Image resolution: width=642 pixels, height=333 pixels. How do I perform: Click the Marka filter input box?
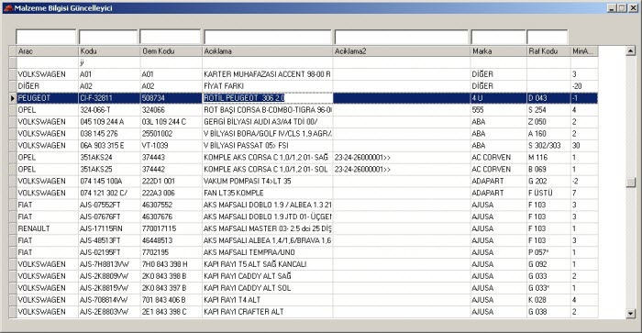click(x=498, y=37)
